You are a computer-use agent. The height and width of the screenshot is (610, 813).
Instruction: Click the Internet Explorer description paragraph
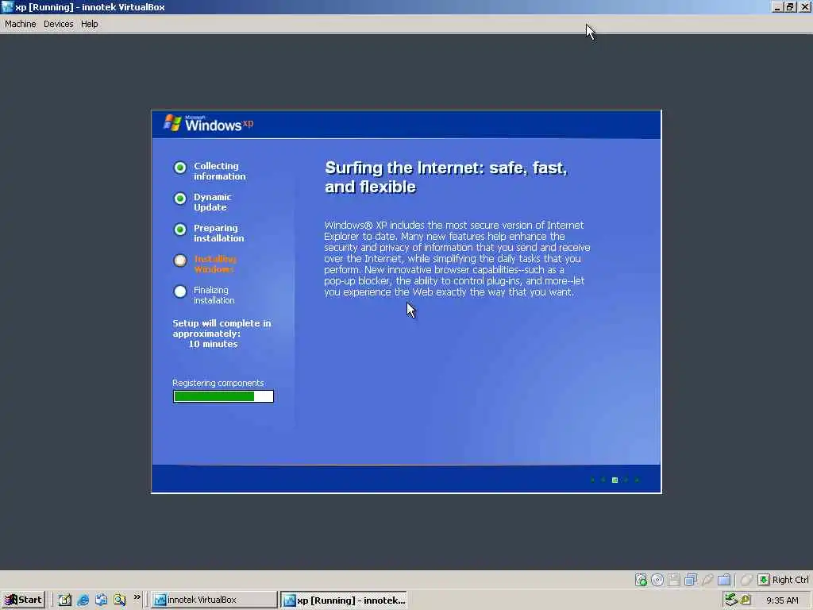pyautogui.click(x=457, y=258)
